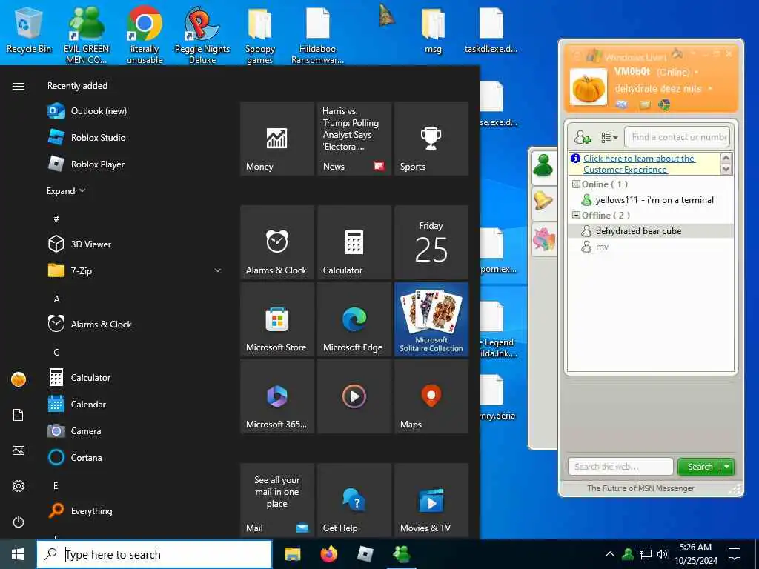Open the Power options in Start sidebar

[x=19, y=522]
